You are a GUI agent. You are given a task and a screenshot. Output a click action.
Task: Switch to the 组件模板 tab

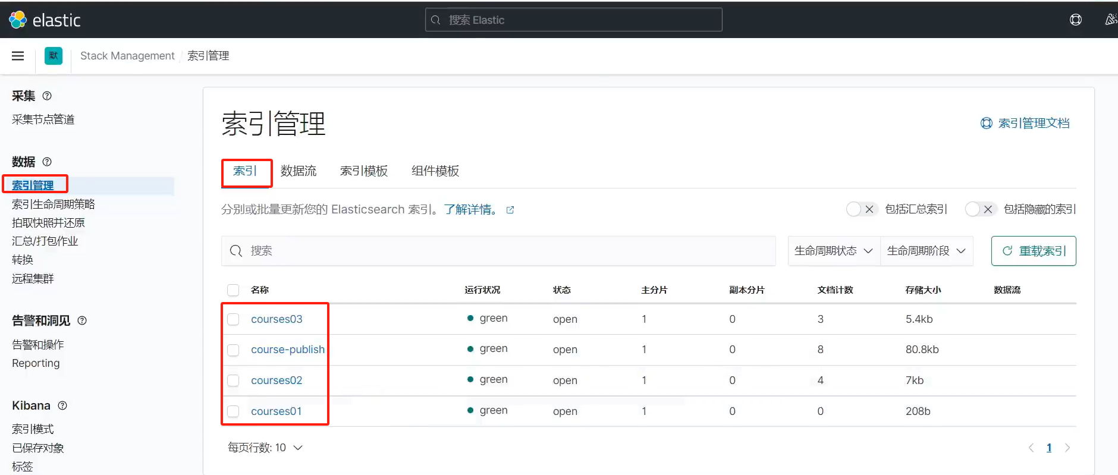435,171
